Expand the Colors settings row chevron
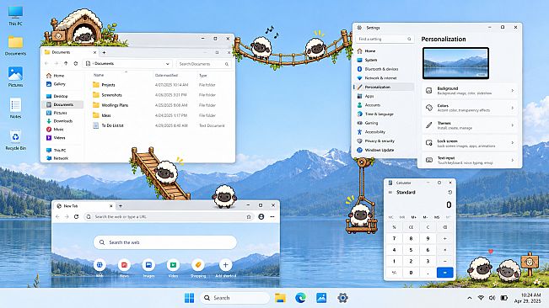This screenshot has width=549, height=308. pos(512,108)
